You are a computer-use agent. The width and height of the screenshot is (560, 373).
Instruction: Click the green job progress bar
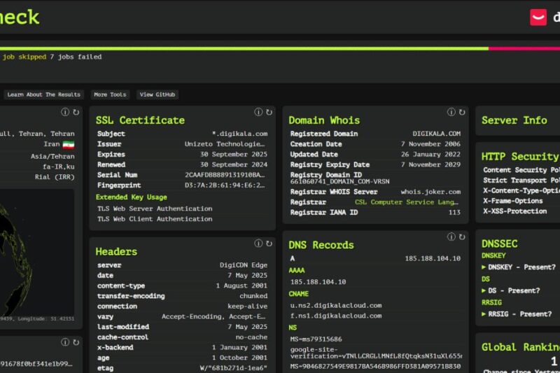(x=245, y=48)
